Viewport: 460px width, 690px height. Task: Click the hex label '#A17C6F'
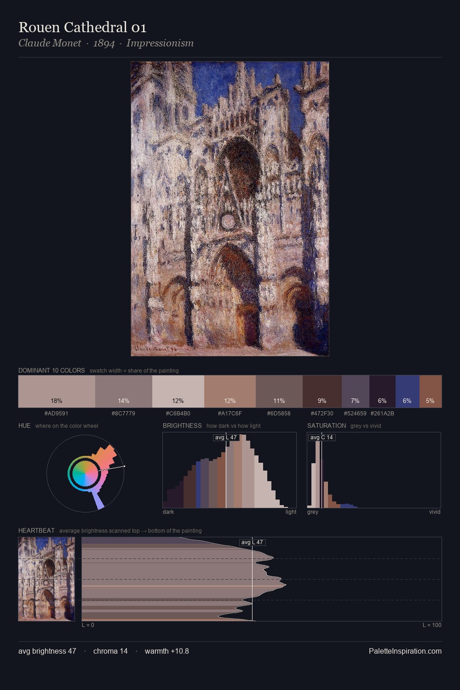(230, 413)
